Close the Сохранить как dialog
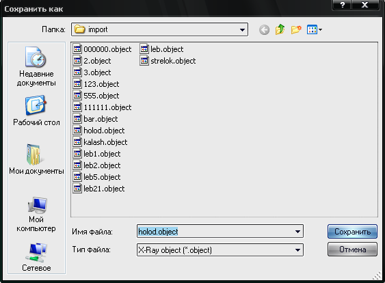 tap(365, 5)
